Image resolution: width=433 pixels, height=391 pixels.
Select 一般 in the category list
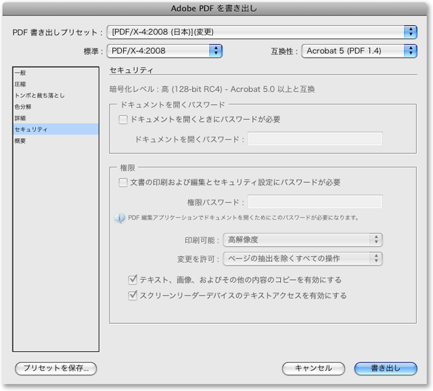point(21,73)
